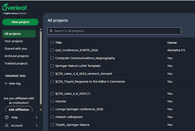Check the resume project checkbox
The image size is (195, 131).
pyautogui.click(x=52, y=101)
